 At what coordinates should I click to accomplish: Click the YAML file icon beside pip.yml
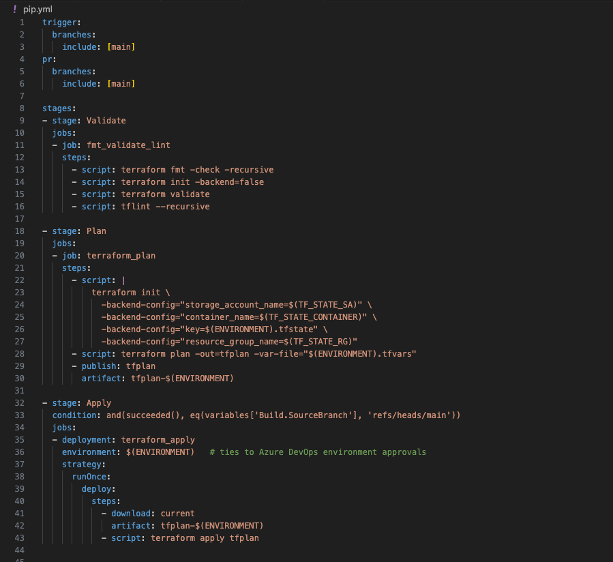(x=14, y=9)
